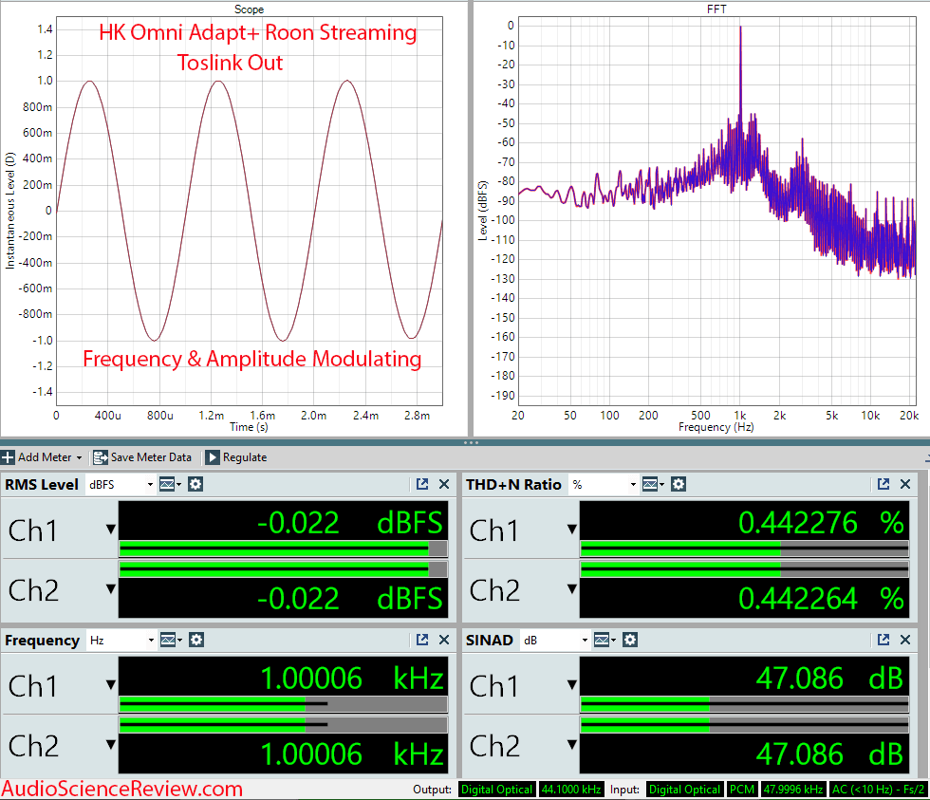Pop out the SINAD meter
930x800 pixels.
tap(883, 640)
